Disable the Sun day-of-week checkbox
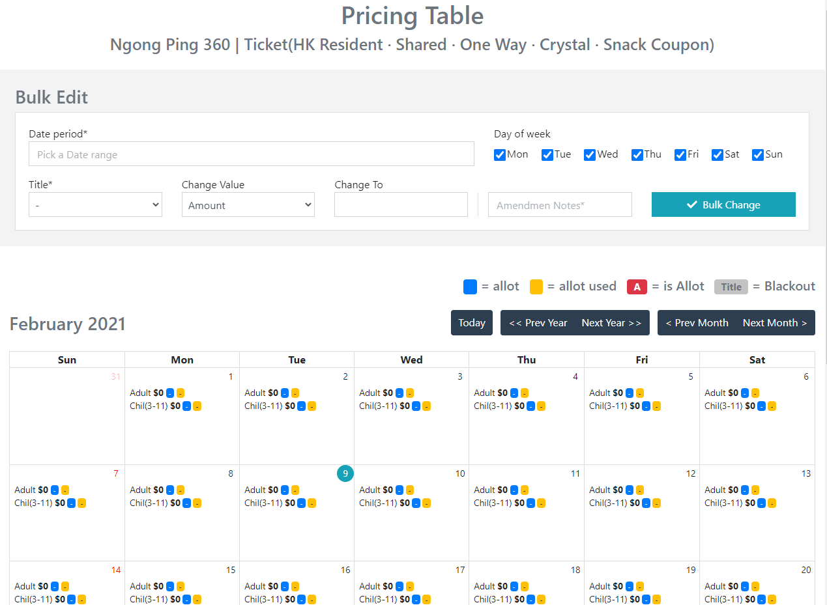Image resolution: width=827 pixels, height=605 pixels. click(x=757, y=154)
